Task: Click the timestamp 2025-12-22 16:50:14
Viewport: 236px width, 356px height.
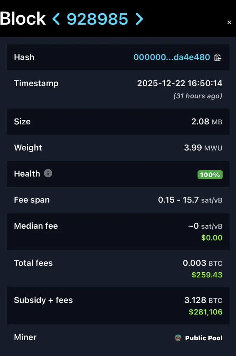Action: click(180, 83)
